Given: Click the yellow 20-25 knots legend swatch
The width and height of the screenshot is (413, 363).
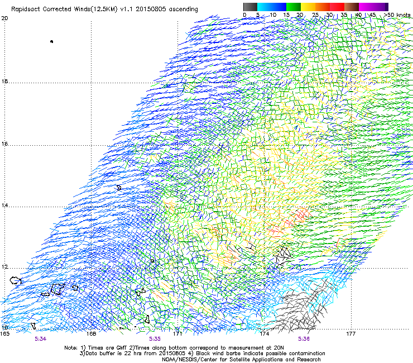Looking at the screenshot, I should click(308, 7).
